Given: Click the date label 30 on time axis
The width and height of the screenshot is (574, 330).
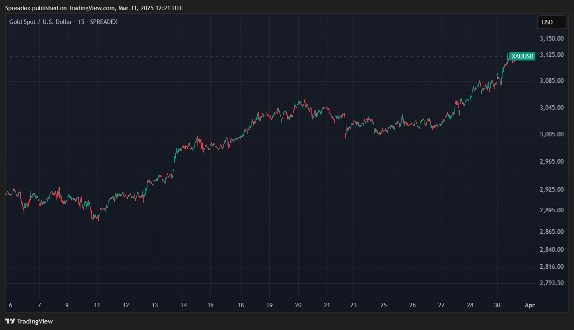Looking at the screenshot, I should [498, 305].
